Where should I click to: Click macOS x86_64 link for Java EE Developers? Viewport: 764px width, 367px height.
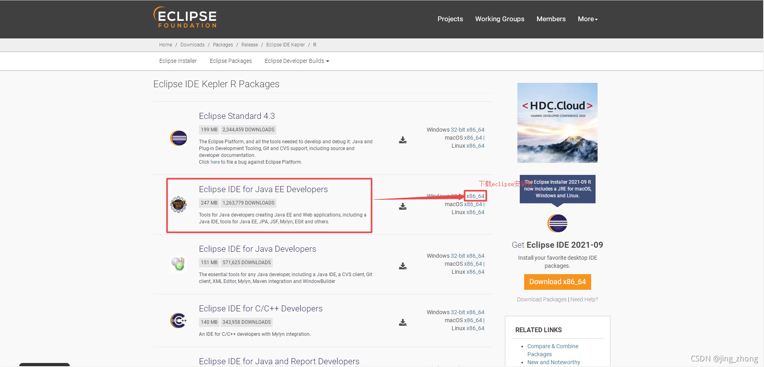tap(473, 204)
